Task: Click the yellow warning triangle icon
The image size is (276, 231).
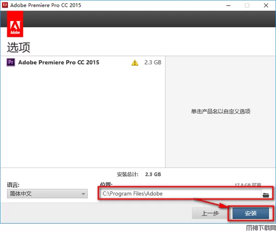Action: [x=135, y=62]
